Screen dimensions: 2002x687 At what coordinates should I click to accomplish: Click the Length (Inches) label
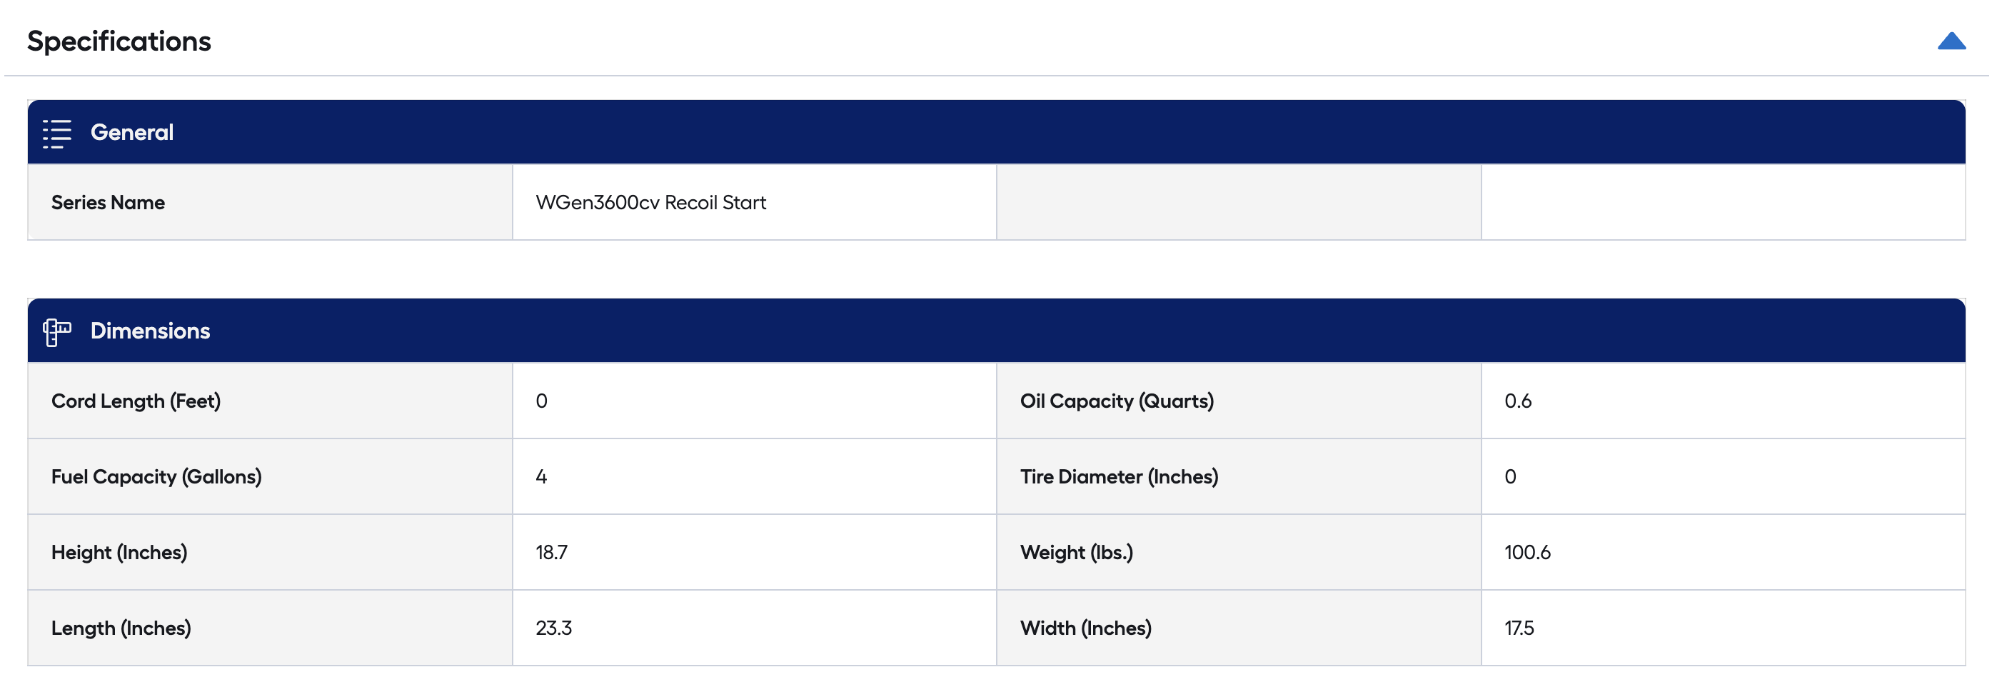(x=121, y=628)
